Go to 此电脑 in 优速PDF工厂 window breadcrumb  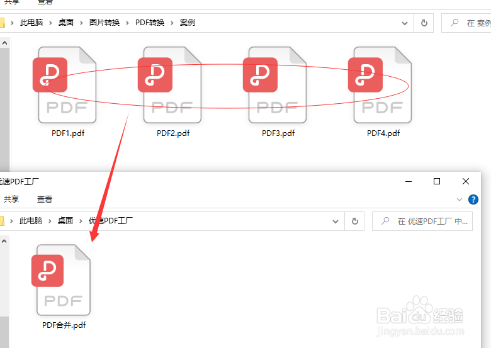click(x=31, y=221)
